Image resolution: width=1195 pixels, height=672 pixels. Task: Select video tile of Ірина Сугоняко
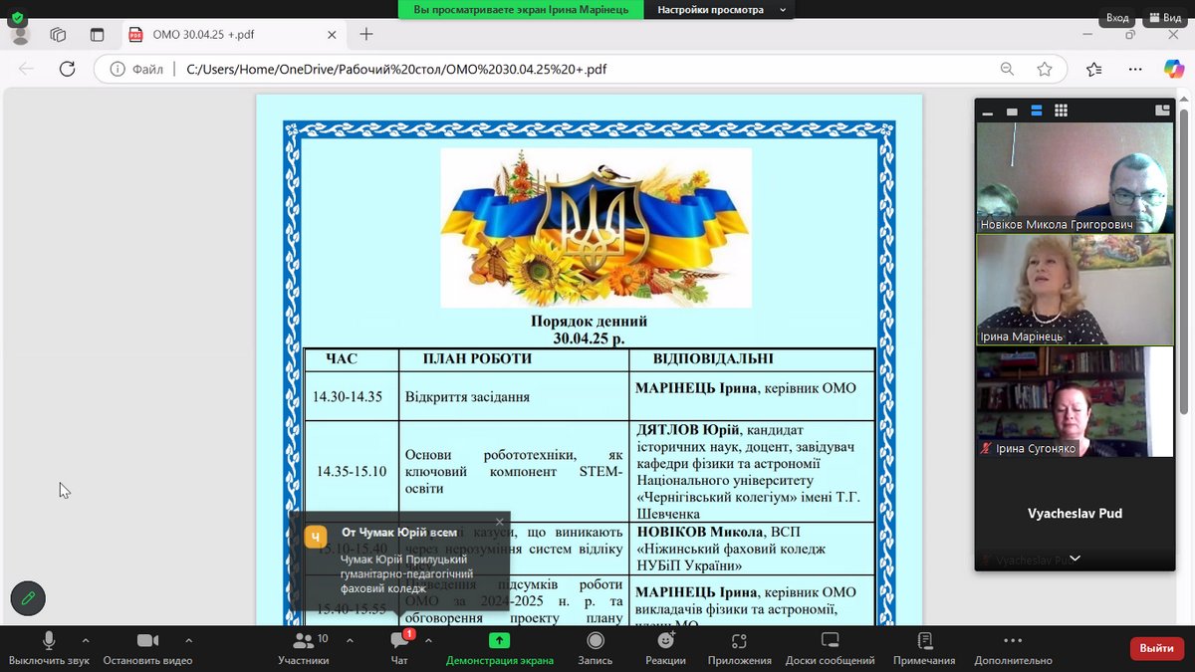[1075, 401]
